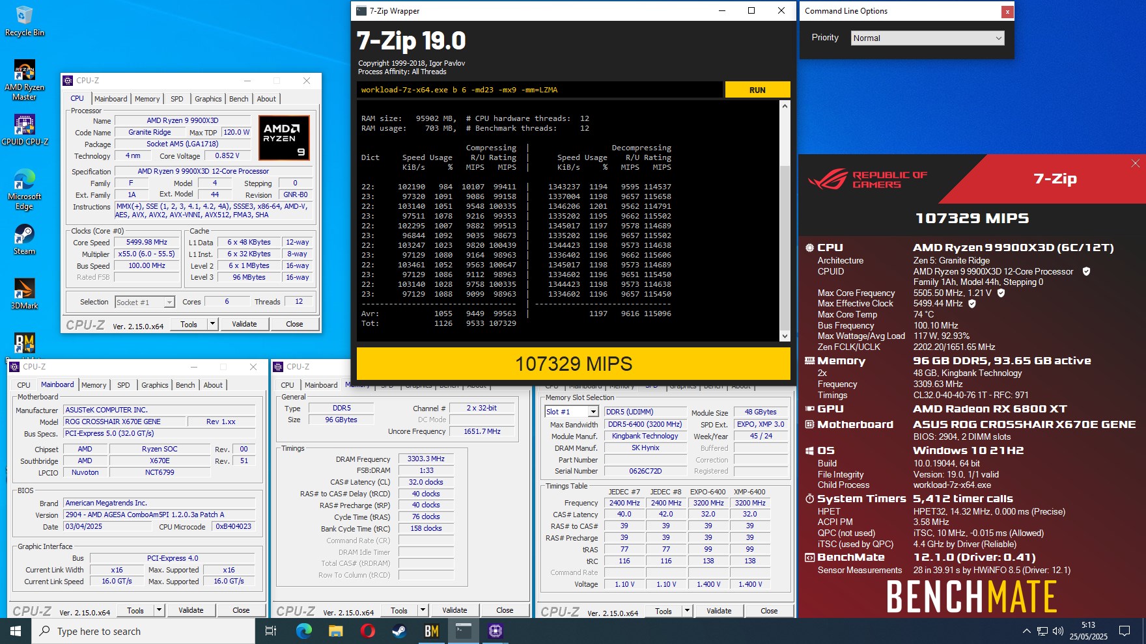Open the Recycle Bin desktop icon
Image resolution: width=1146 pixels, height=644 pixels.
coord(25,21)
